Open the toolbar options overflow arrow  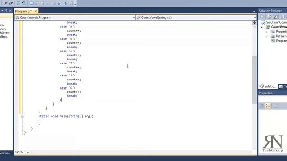pos(75,4)
